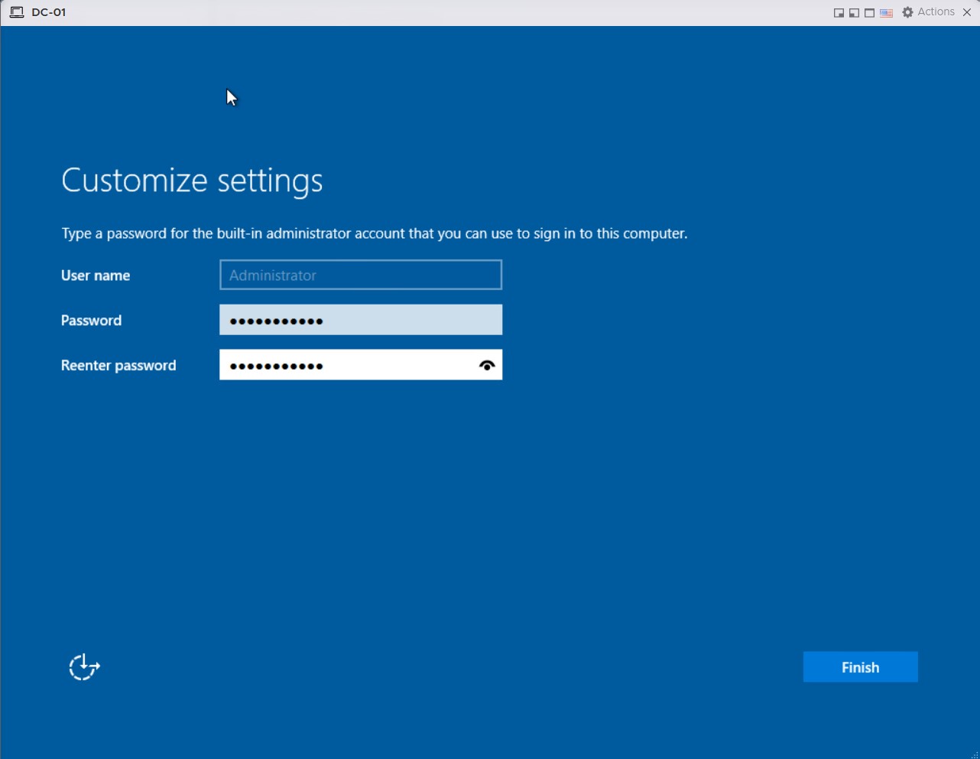The image size is (980, 759).
Task: Open the Actions menu
Action: [936, 12]
